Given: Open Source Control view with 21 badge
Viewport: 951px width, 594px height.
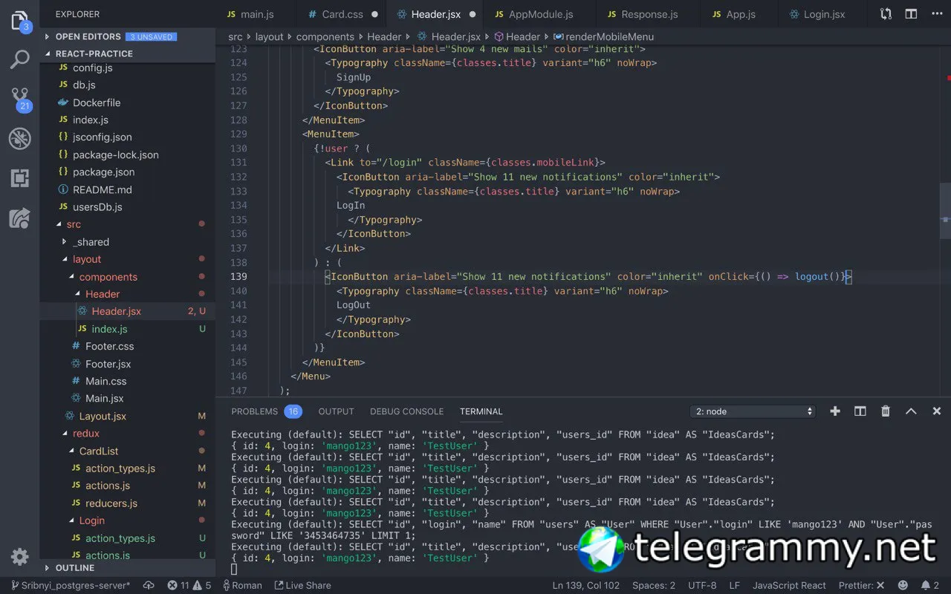Looking at the screenshot, I should pyautogui.click(x=20, y=99).
